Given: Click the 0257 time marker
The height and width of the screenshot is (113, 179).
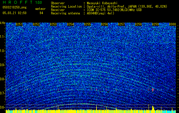Looking at the screenshot, I should coord(121,24).
